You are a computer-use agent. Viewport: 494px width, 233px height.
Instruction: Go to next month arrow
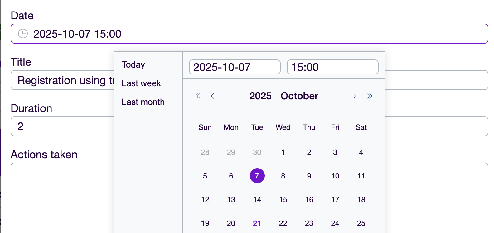355,96
